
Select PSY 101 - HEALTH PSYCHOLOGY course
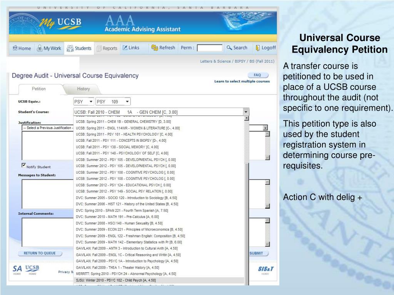pos(159,134)
